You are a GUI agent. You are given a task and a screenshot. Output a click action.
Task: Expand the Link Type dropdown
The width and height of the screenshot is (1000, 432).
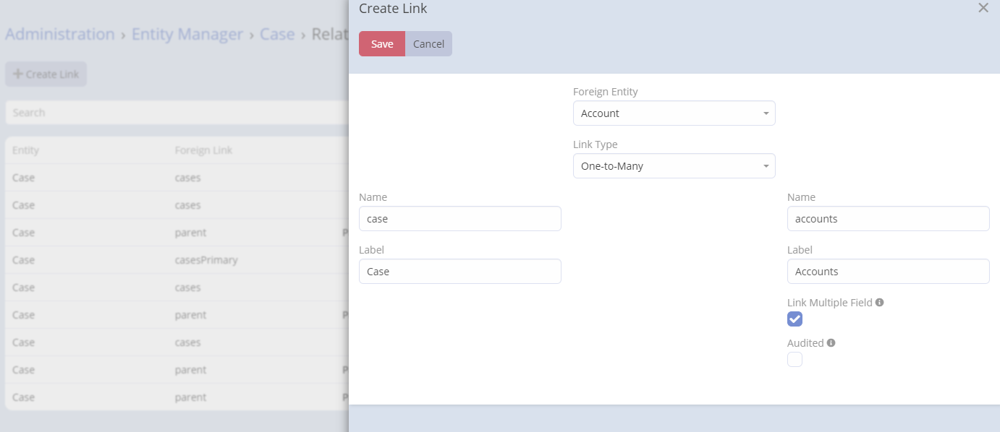674,166
